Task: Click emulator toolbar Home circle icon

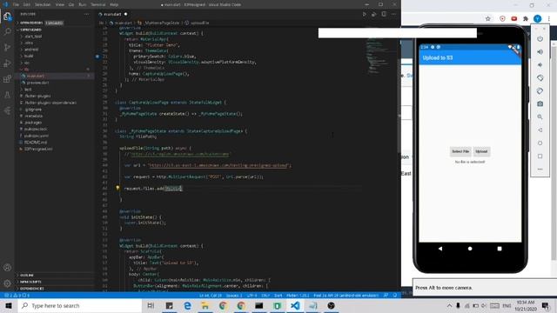Action: tap(540, 143)
